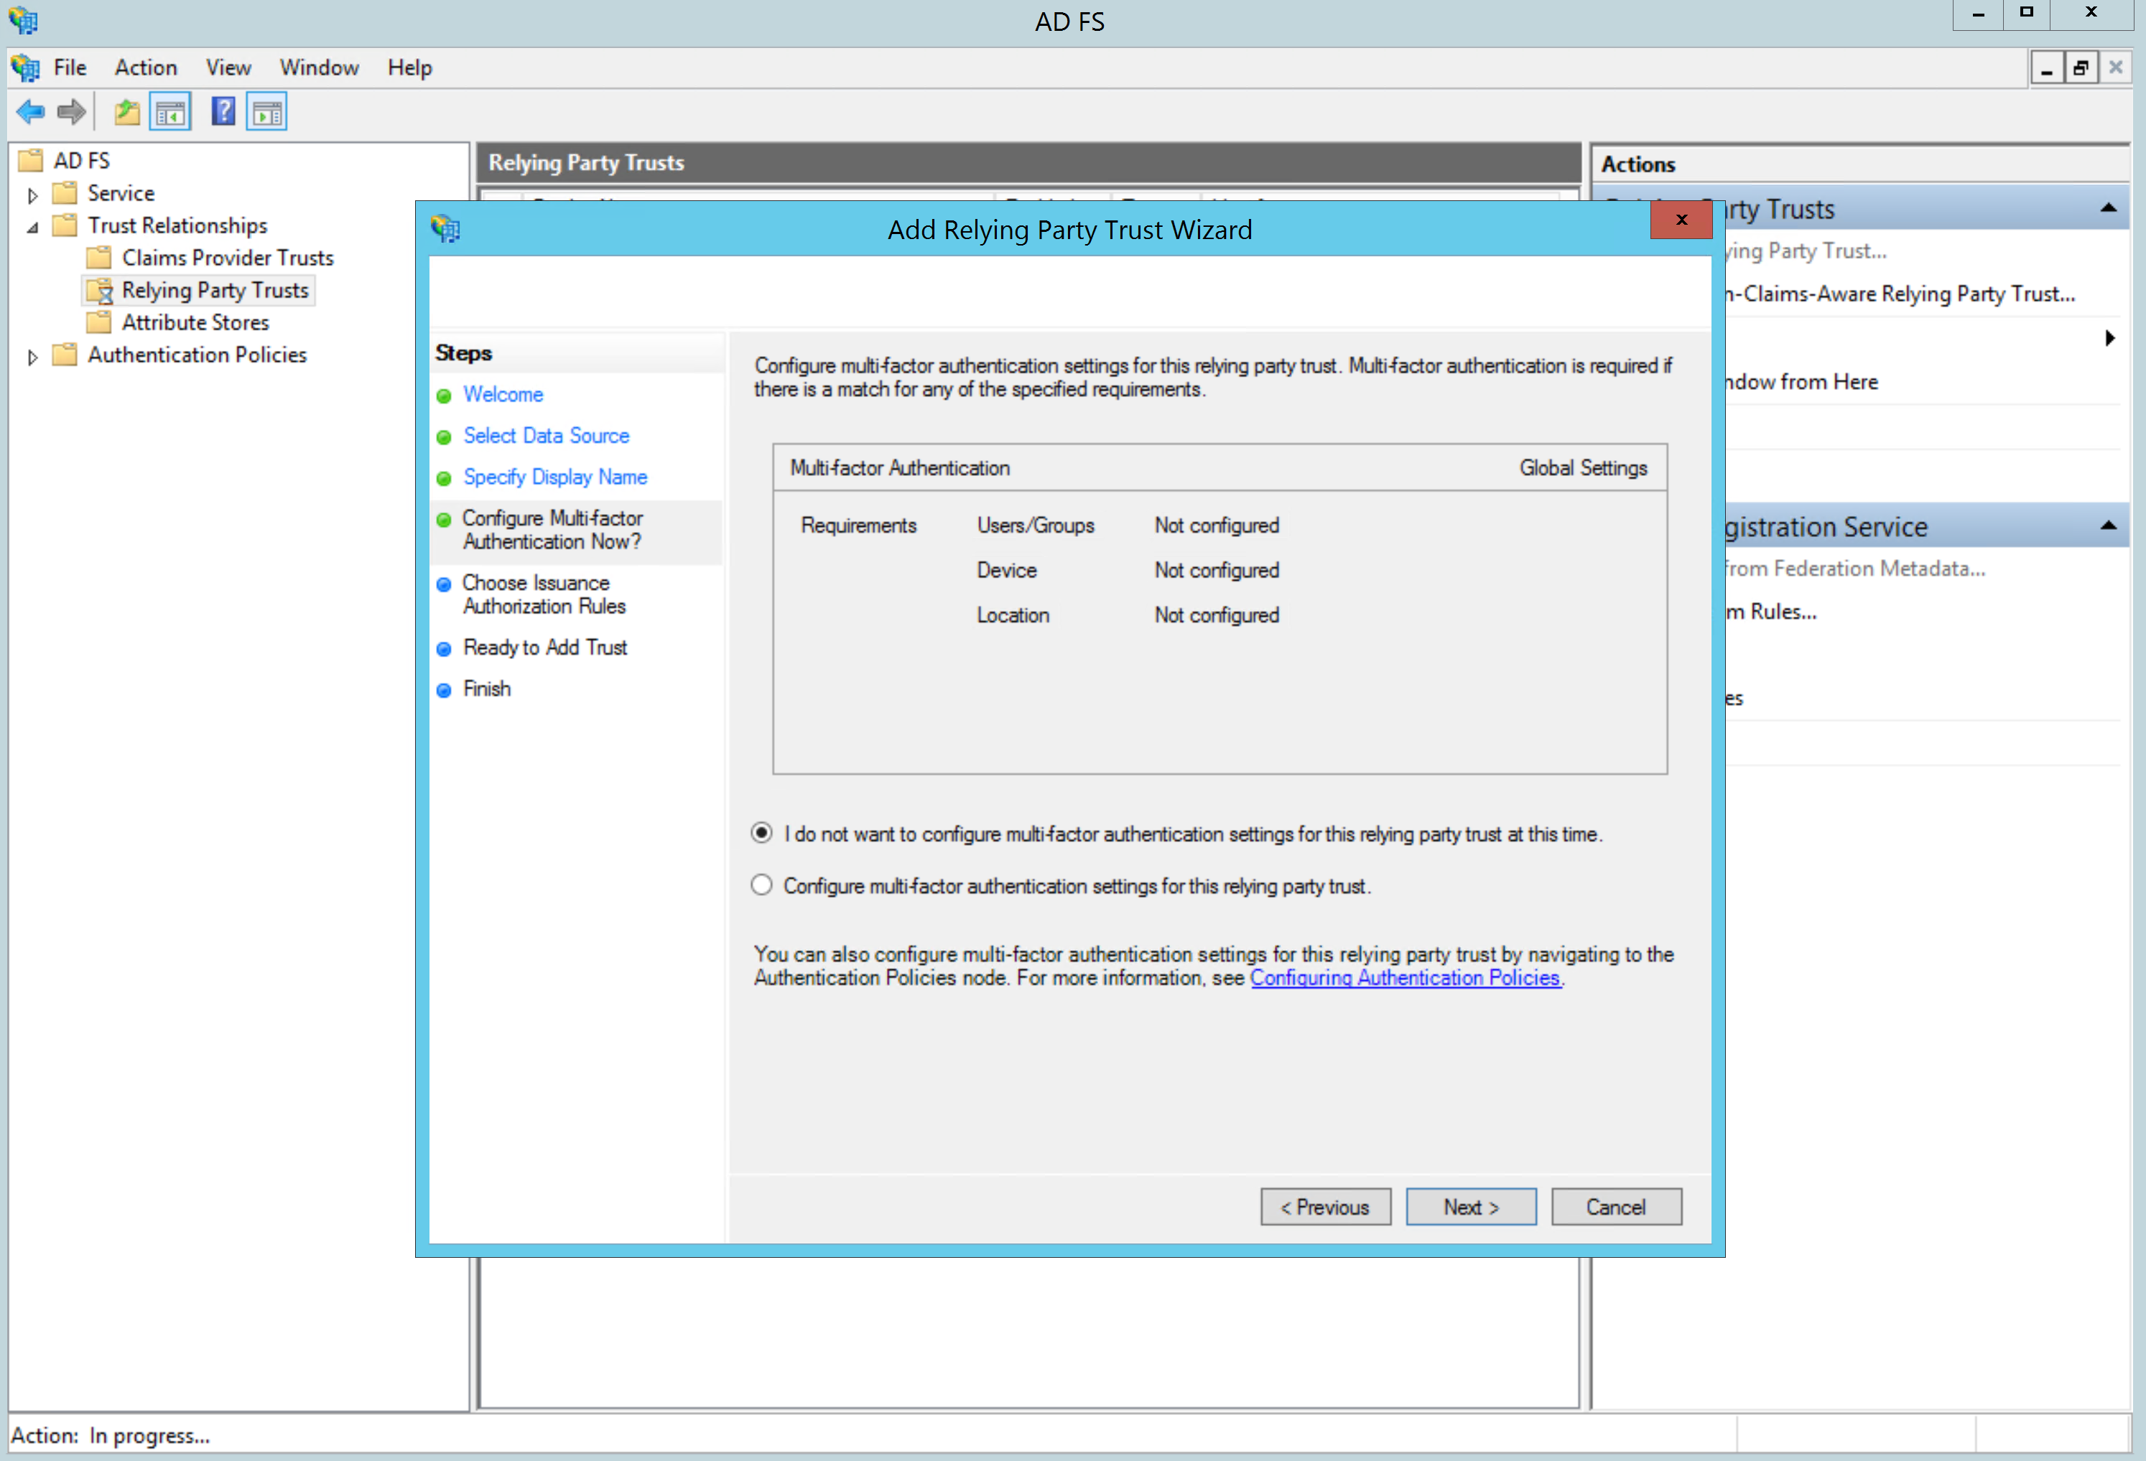Collapse the Trust Relationships tree node

[33, 227]
